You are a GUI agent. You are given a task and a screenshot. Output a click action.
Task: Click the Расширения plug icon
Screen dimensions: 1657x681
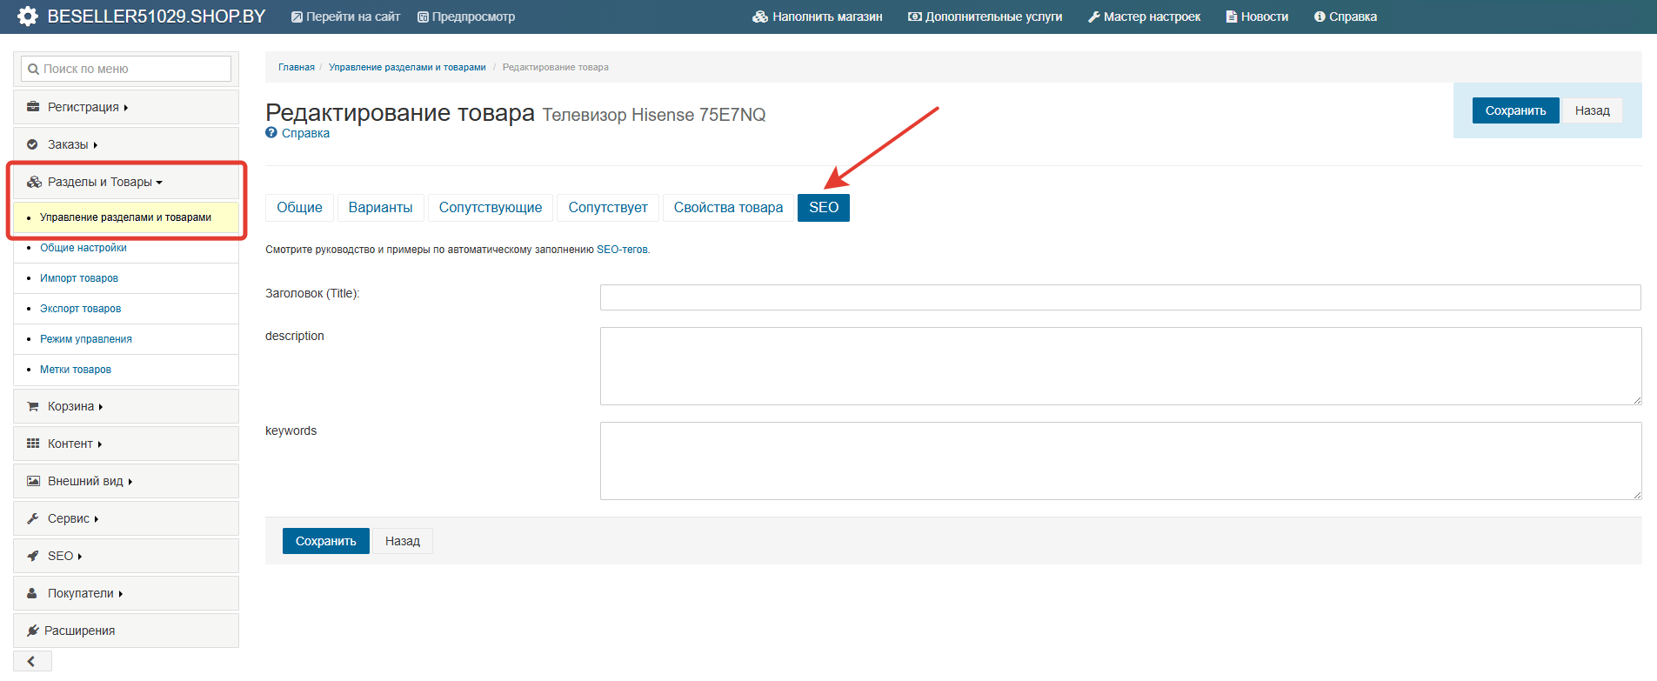[x=33, y=631]
